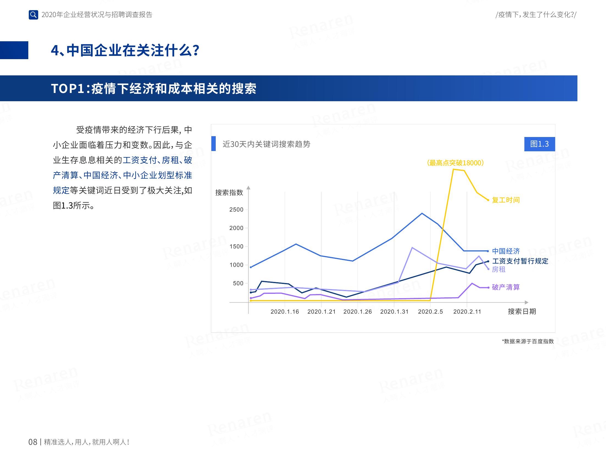Screen dimensions: 606x455
Task: Click the TOP1 section banner heading
Action: point(154,89)
